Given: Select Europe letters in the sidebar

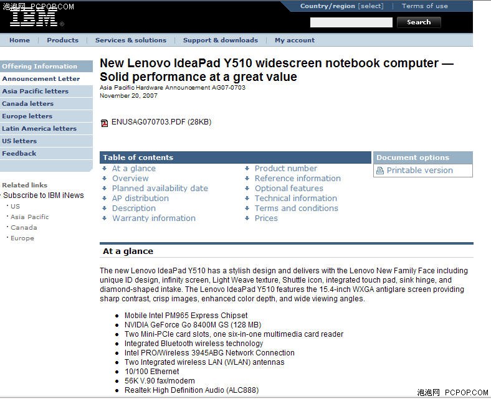Looking at the screenshot, I should 46,116.
